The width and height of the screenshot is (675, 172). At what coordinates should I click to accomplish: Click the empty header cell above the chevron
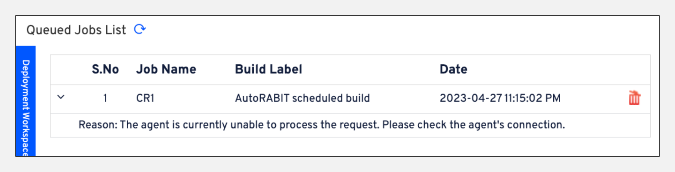(61, 70)
